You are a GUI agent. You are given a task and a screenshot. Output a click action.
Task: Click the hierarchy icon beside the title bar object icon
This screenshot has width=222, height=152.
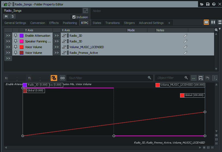click(x=10, y=4)
